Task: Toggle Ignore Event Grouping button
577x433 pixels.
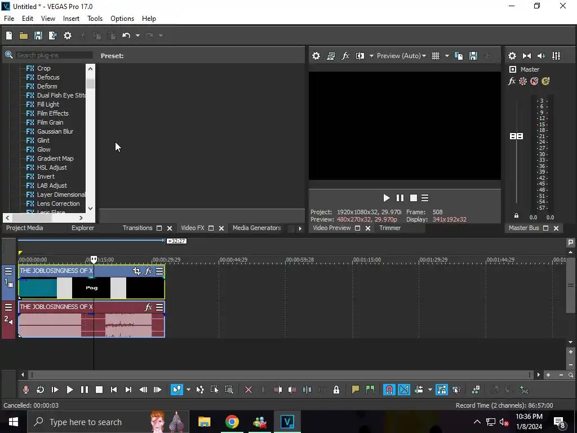Action: pyautogui.click(x=456, y=390)
